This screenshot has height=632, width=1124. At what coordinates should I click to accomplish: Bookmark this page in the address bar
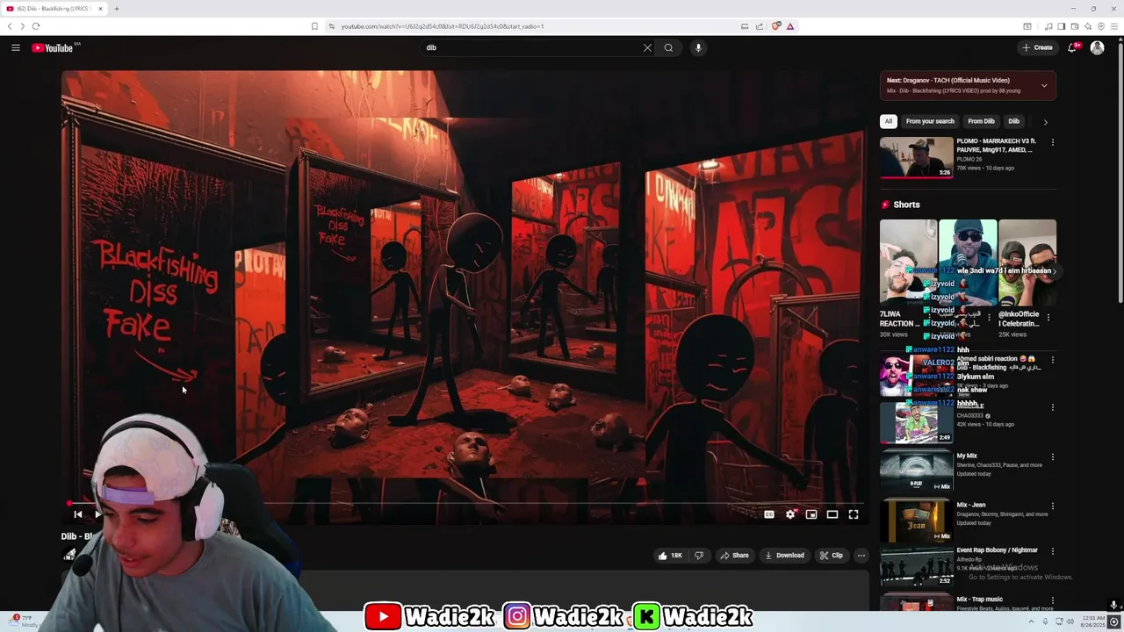(x=314, y=26)
